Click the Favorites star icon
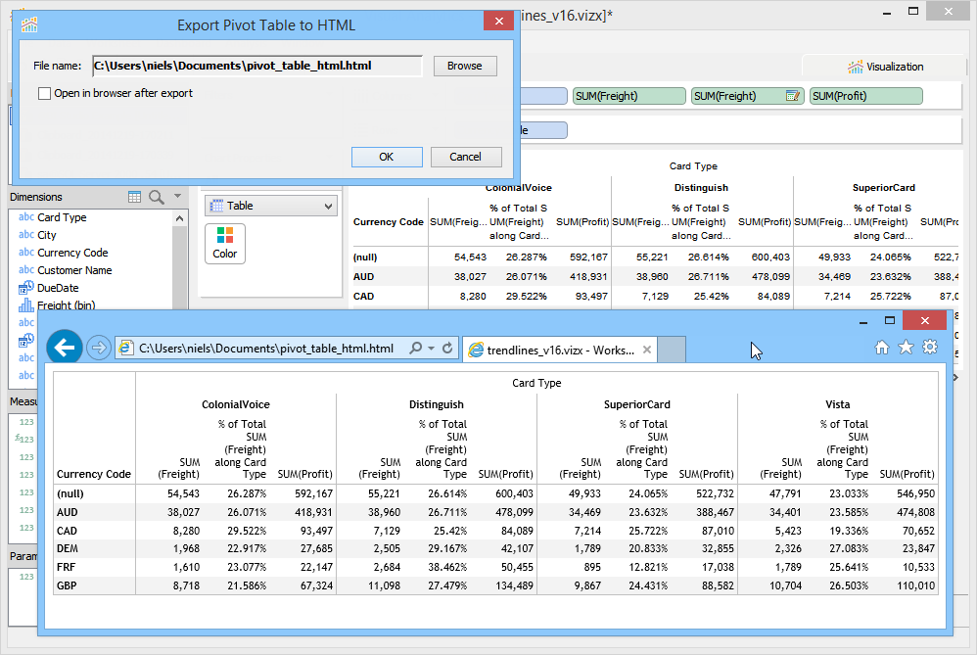Image resolution: width=977 pixels, height=655 pixels. pyautogui.click(x=906, y=347)
